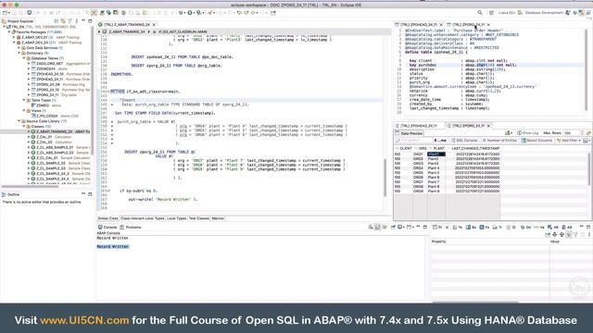This screenshot has width=593, height=333.
Task: Expand Core Data Services folder
Action: pyautogui.click(x=19, y=48)
